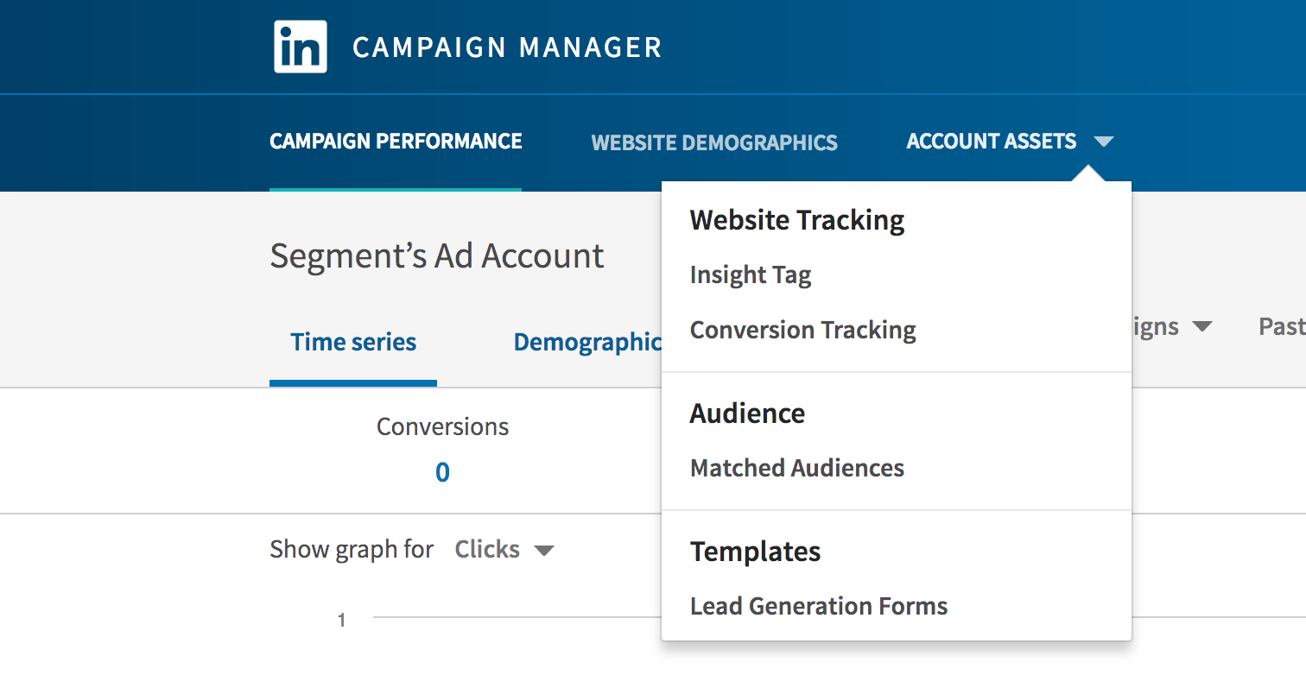Select Matched Audiences menu entry
The width and height of the screenshot is (1306, 694).
797,468
